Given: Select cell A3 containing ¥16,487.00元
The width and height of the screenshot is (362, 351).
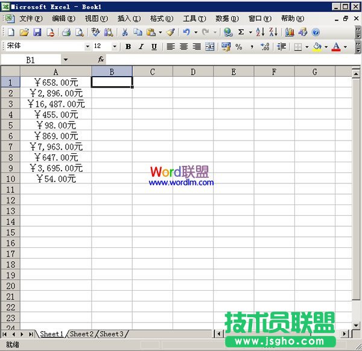Looking at the screenshot, I should tap(56, 104).
